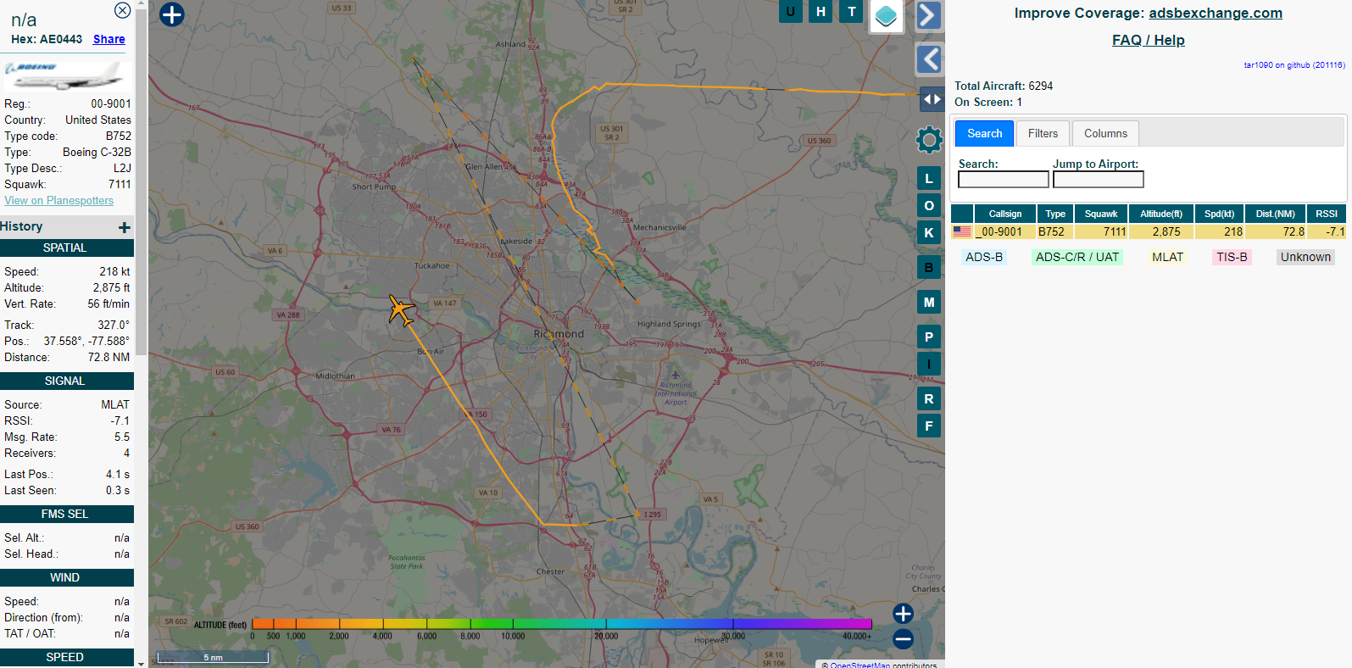
Task: Click the F map option button
Action: tap(929, 426)
